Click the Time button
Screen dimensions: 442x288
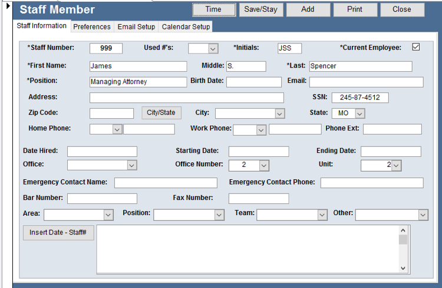(x=213, y=9)
